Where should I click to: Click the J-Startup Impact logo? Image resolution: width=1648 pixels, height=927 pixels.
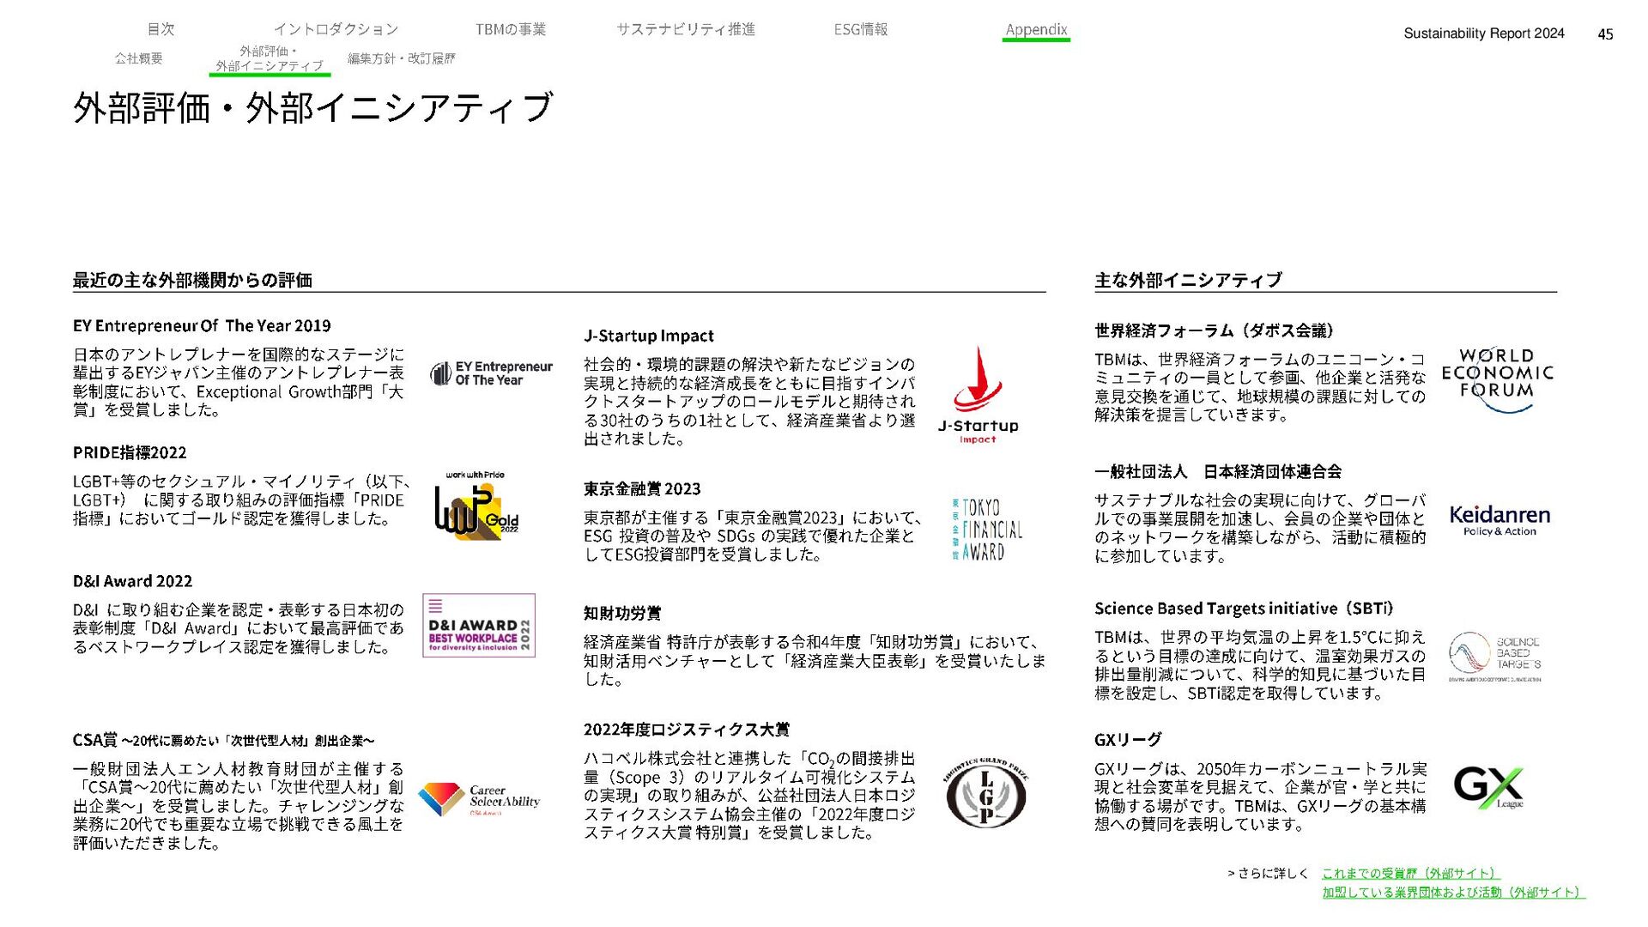click(x=978, y=394)
